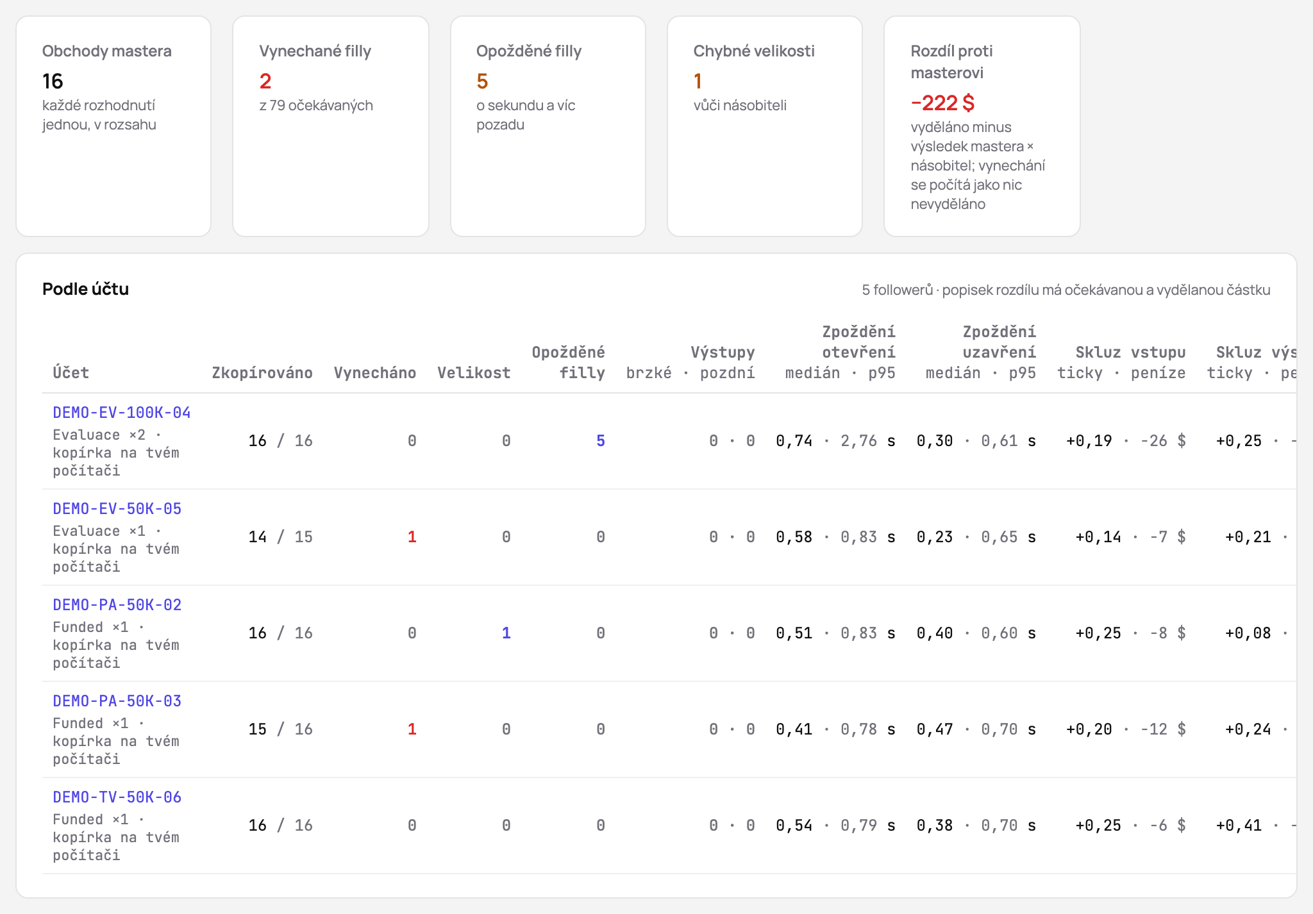
Task: Click open delay 0,54 · 0,79 s
Action: point(836,826)
